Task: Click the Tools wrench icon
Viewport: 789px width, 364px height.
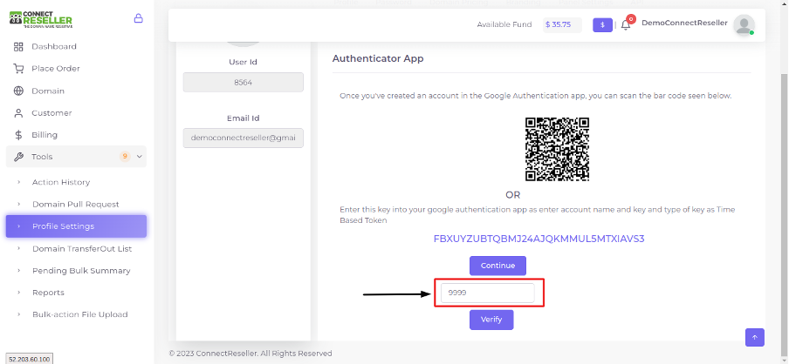Action: click(18, 157)
